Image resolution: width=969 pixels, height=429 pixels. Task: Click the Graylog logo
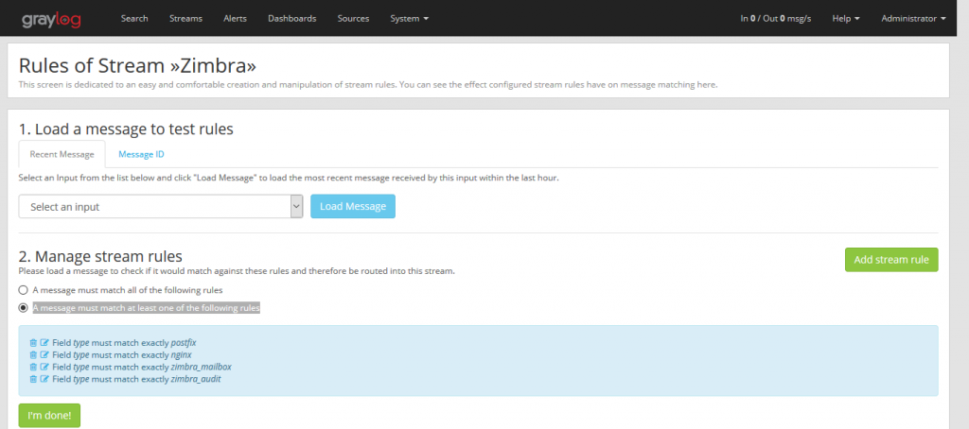51,19
